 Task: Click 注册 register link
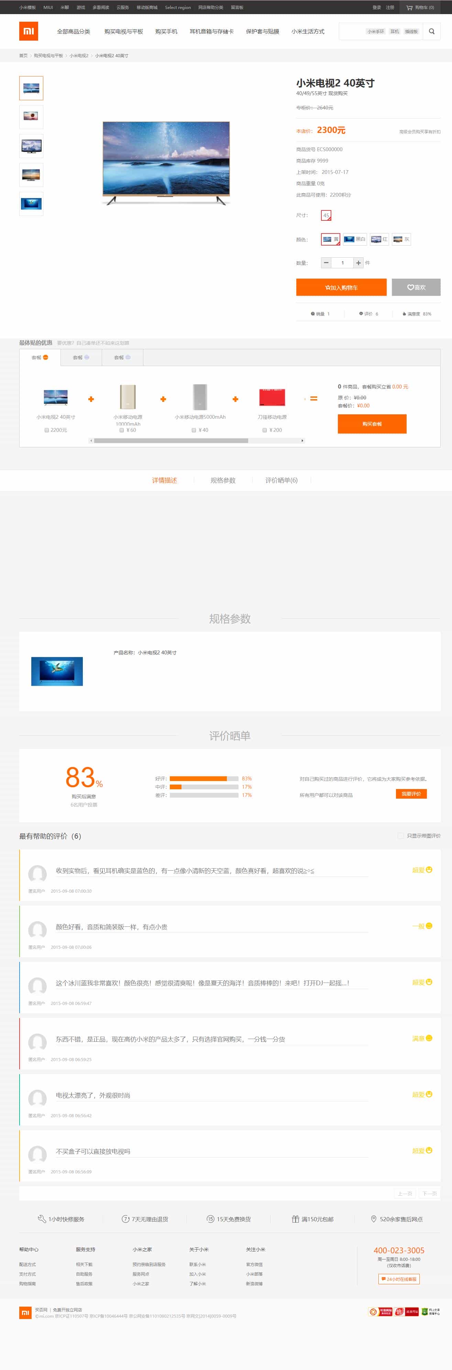[390, 8]
